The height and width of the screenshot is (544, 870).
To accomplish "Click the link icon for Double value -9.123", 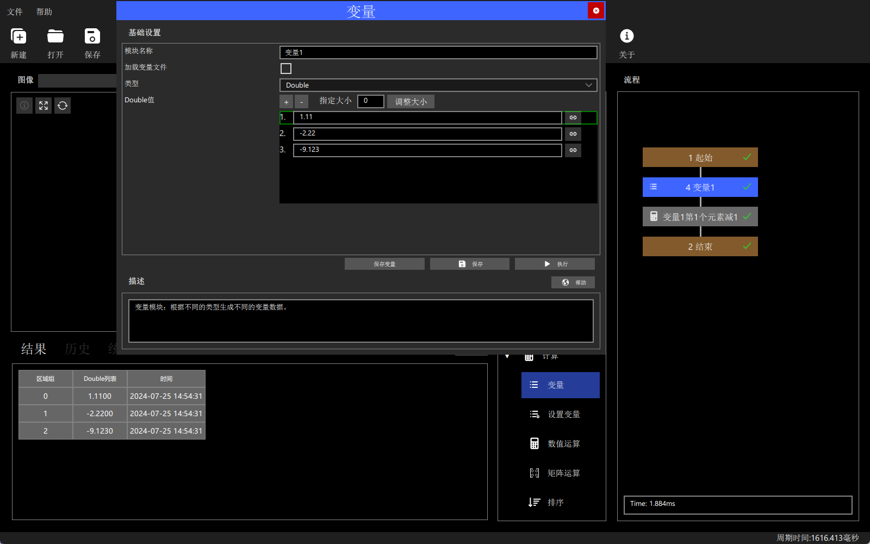I will point(573,150).
